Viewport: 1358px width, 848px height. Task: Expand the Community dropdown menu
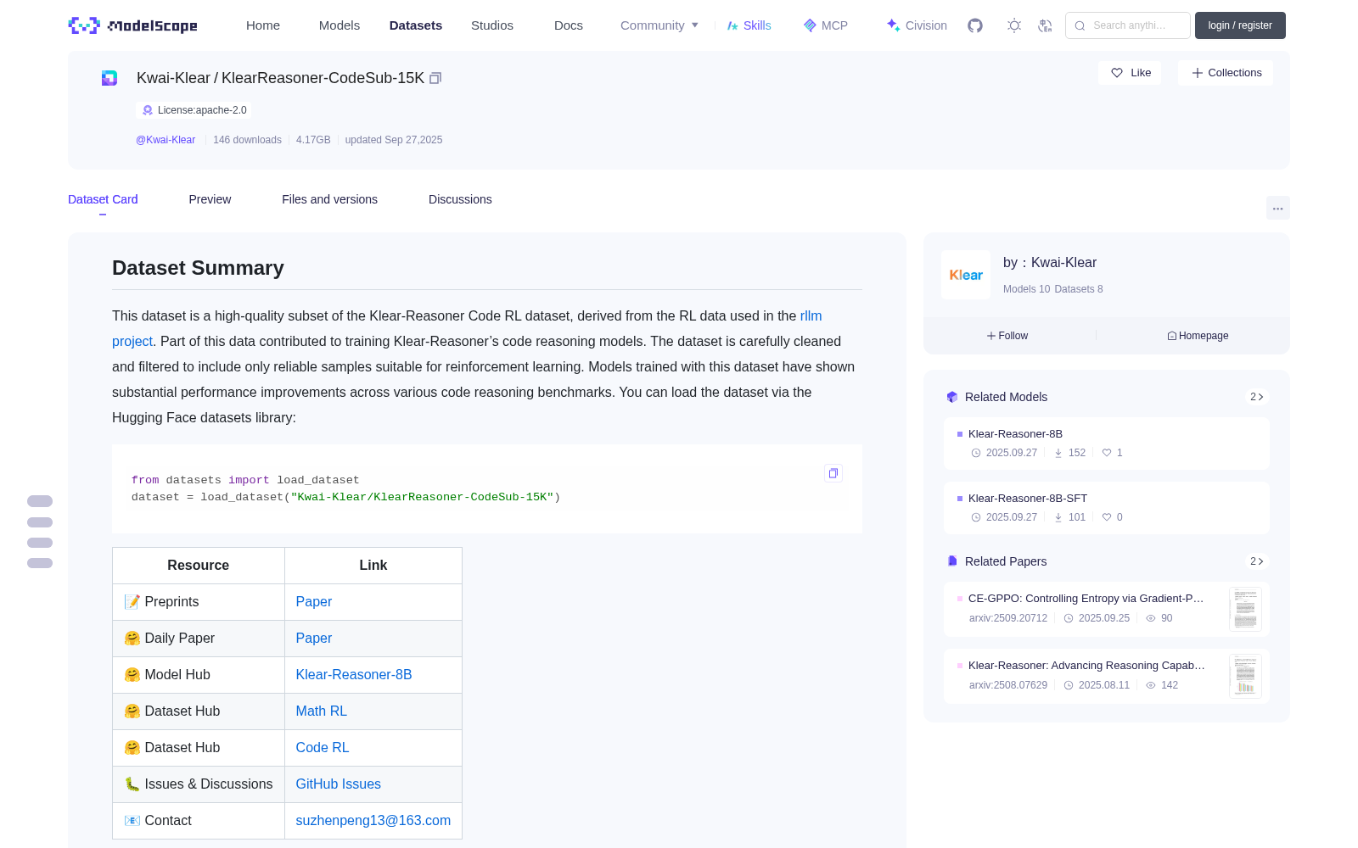coord(659,25)
